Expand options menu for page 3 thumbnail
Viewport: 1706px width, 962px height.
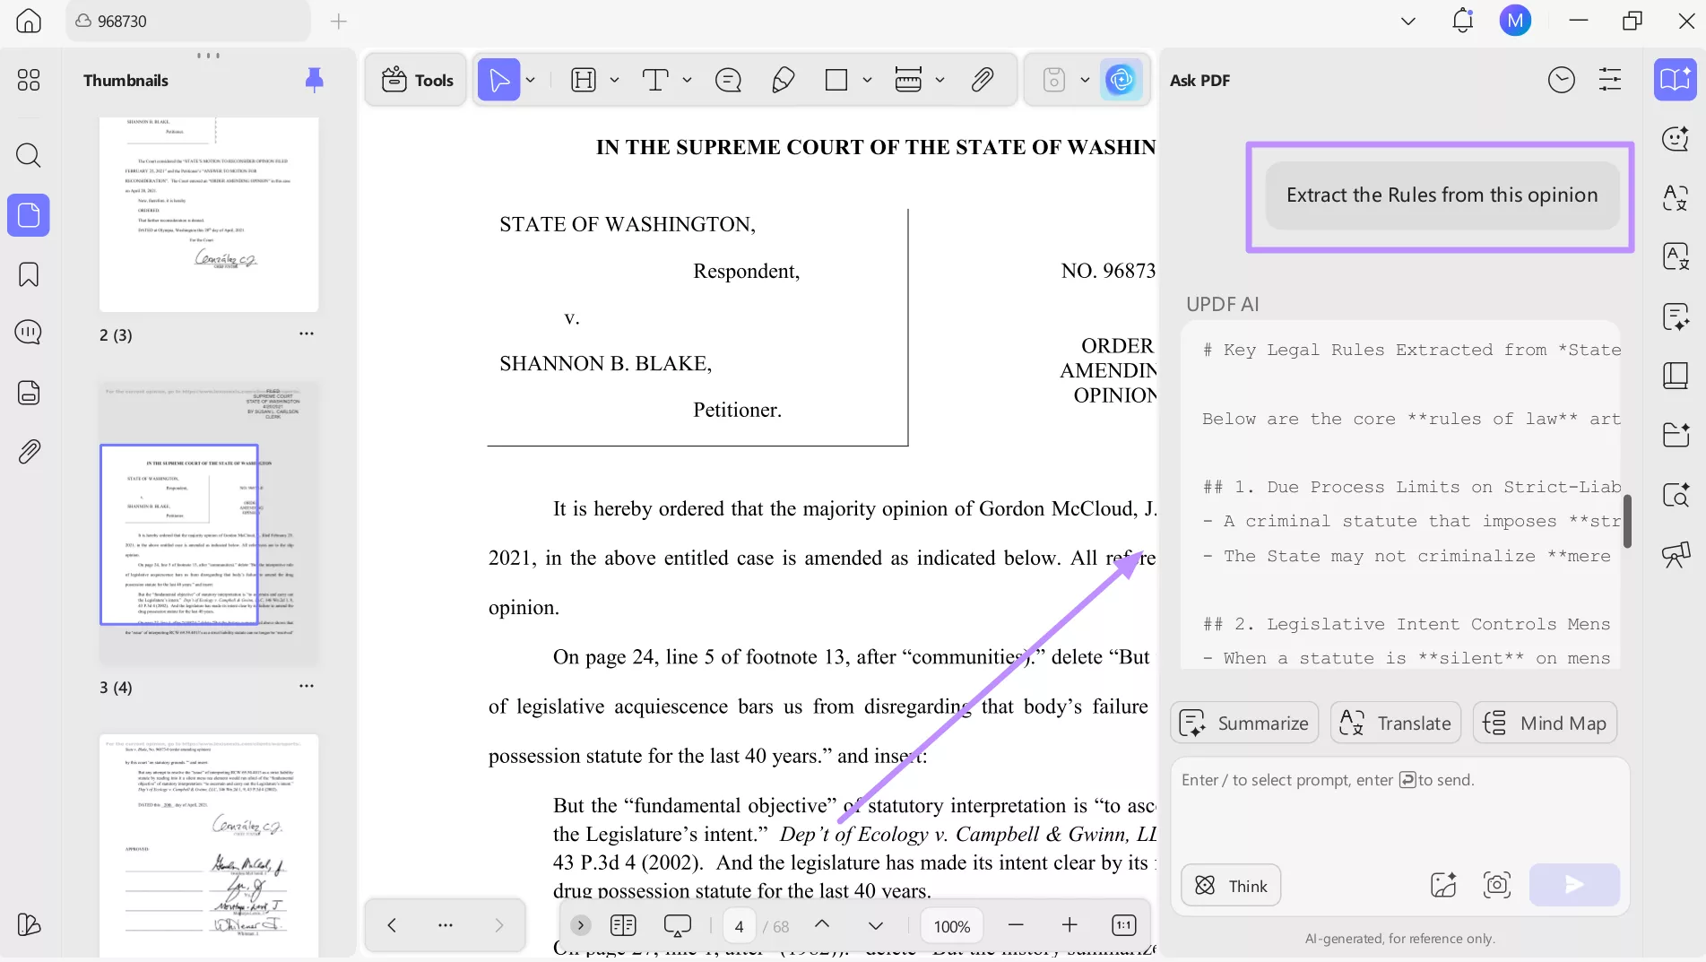307,686
